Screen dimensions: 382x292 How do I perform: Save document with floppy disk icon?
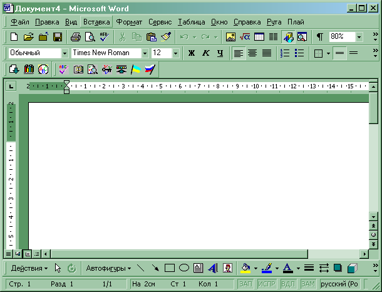tap(58, 37)
